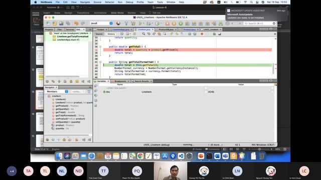
Task: Switch to the LineItemApp.java editor tab
Action: (x=121, y=29)
